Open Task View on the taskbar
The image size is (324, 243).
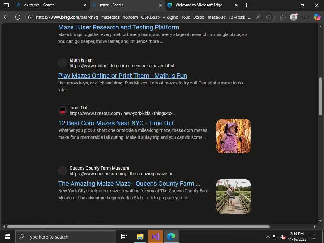point(124,237)
